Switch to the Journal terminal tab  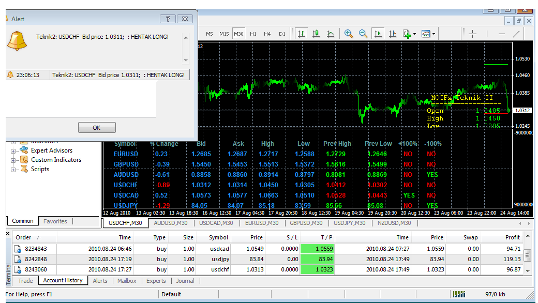click(x=185, y=281)
